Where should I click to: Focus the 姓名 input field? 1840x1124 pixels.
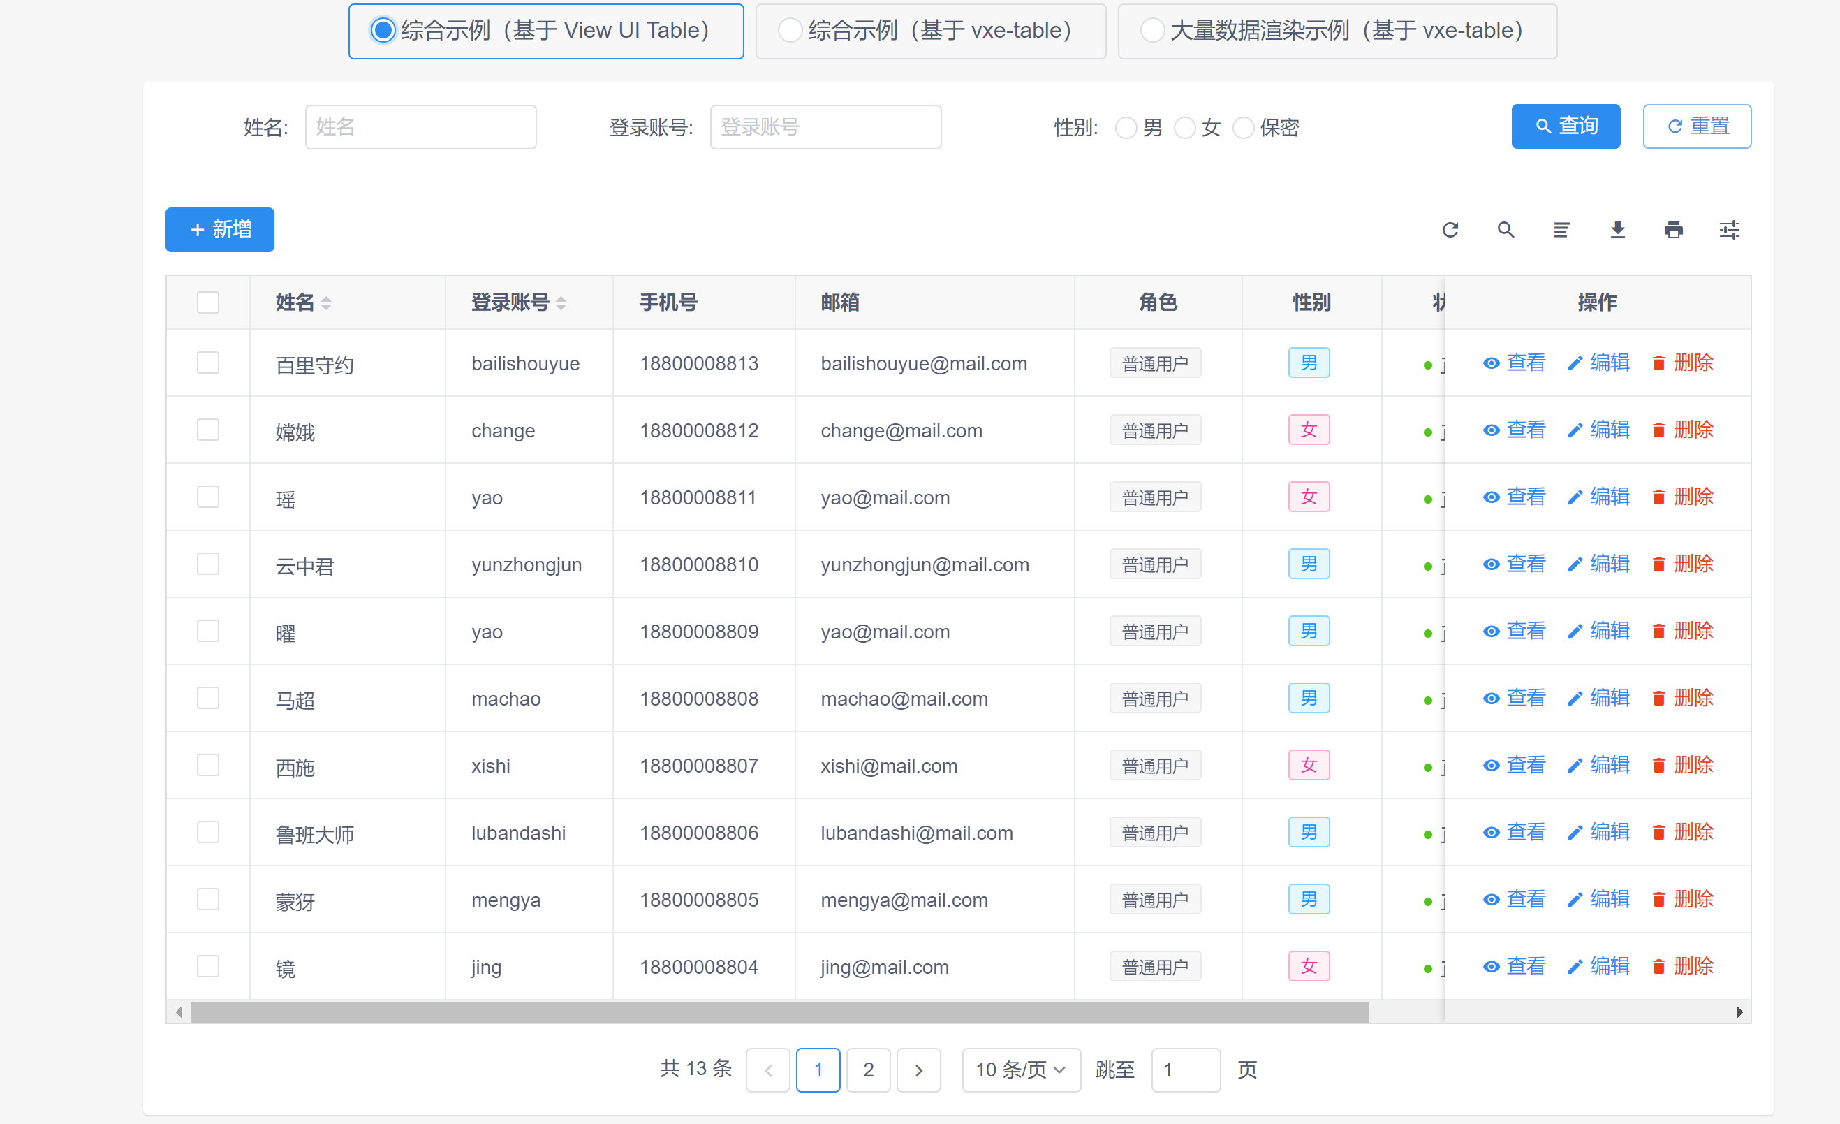pyautogui.click(x=420, y=127)
